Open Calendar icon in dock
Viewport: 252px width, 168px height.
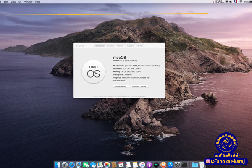pos(121,165)
